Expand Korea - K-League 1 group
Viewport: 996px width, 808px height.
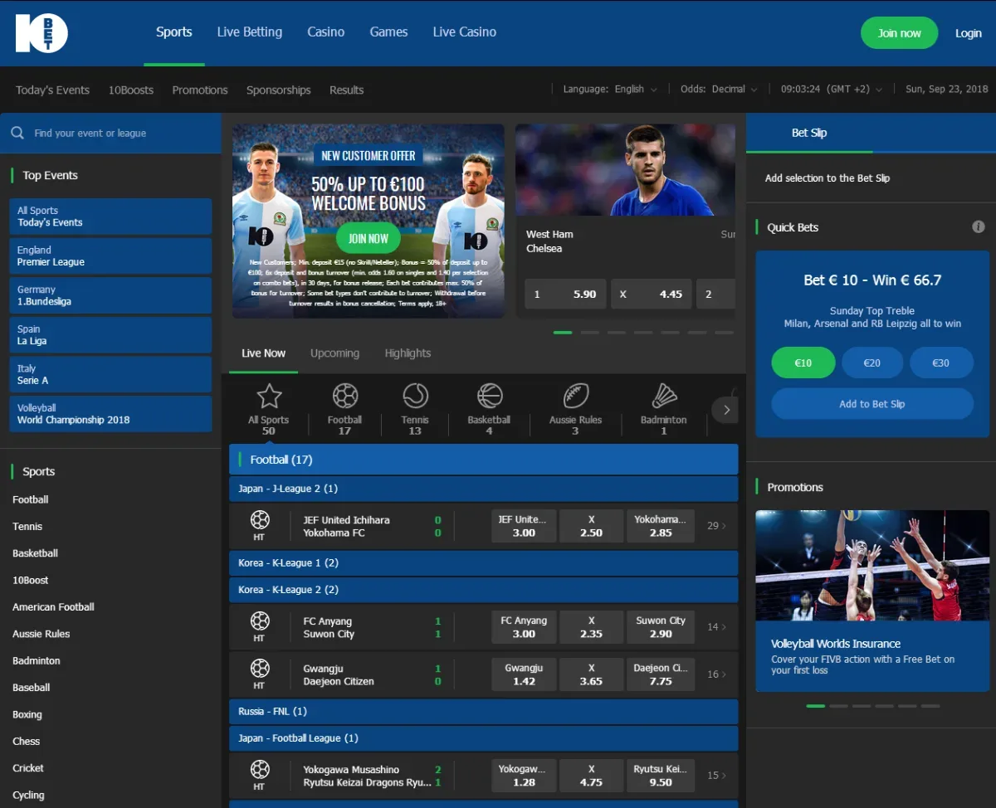483,563
